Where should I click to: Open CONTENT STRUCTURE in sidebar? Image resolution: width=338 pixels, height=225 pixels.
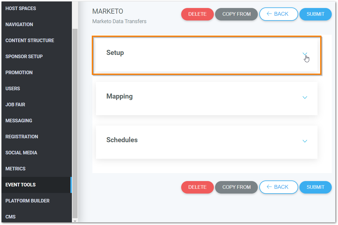[37, 40]
